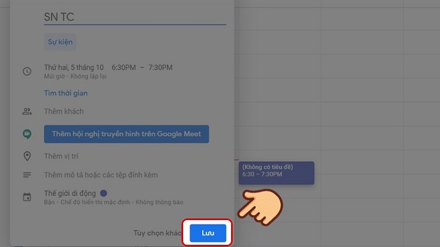Click the Tìm thời gian link
440x247 pixels.
click(x=66, y=93)
